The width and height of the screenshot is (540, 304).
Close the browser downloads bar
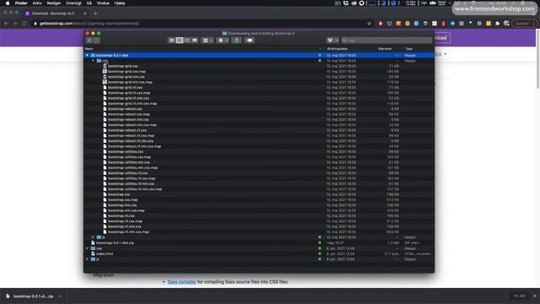pos(534,296)
